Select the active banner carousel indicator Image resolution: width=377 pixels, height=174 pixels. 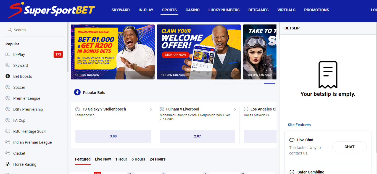(x=269, y=83)
